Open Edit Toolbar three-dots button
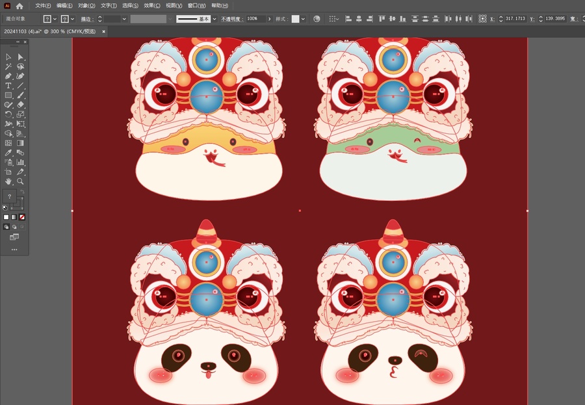585x405 pixels. (x=14, y=250)
